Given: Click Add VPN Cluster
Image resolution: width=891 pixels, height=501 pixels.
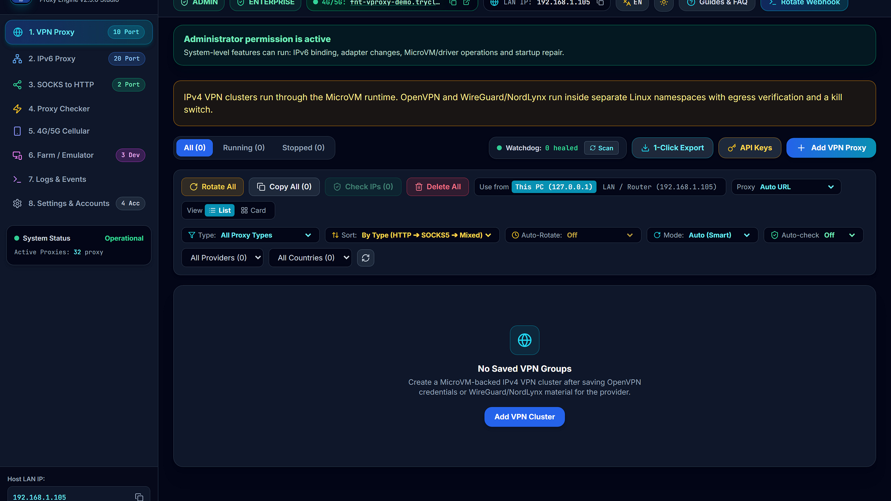Looking at the screenshot, I should click(525, 417).
